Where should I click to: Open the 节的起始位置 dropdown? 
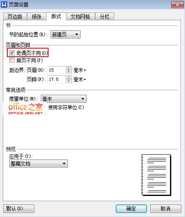(x=66, y=34)
